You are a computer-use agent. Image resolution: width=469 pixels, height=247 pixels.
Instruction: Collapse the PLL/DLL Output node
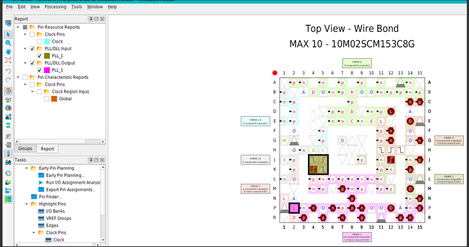(x=25, y=63)
